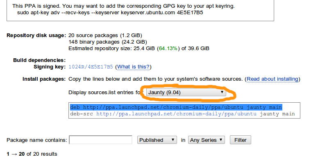Click the Filter button
The image size is (327, 161).
(241, 140)
